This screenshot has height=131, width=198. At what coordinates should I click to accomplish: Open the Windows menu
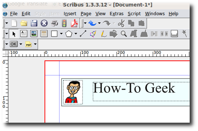click(x=155, y=14)
